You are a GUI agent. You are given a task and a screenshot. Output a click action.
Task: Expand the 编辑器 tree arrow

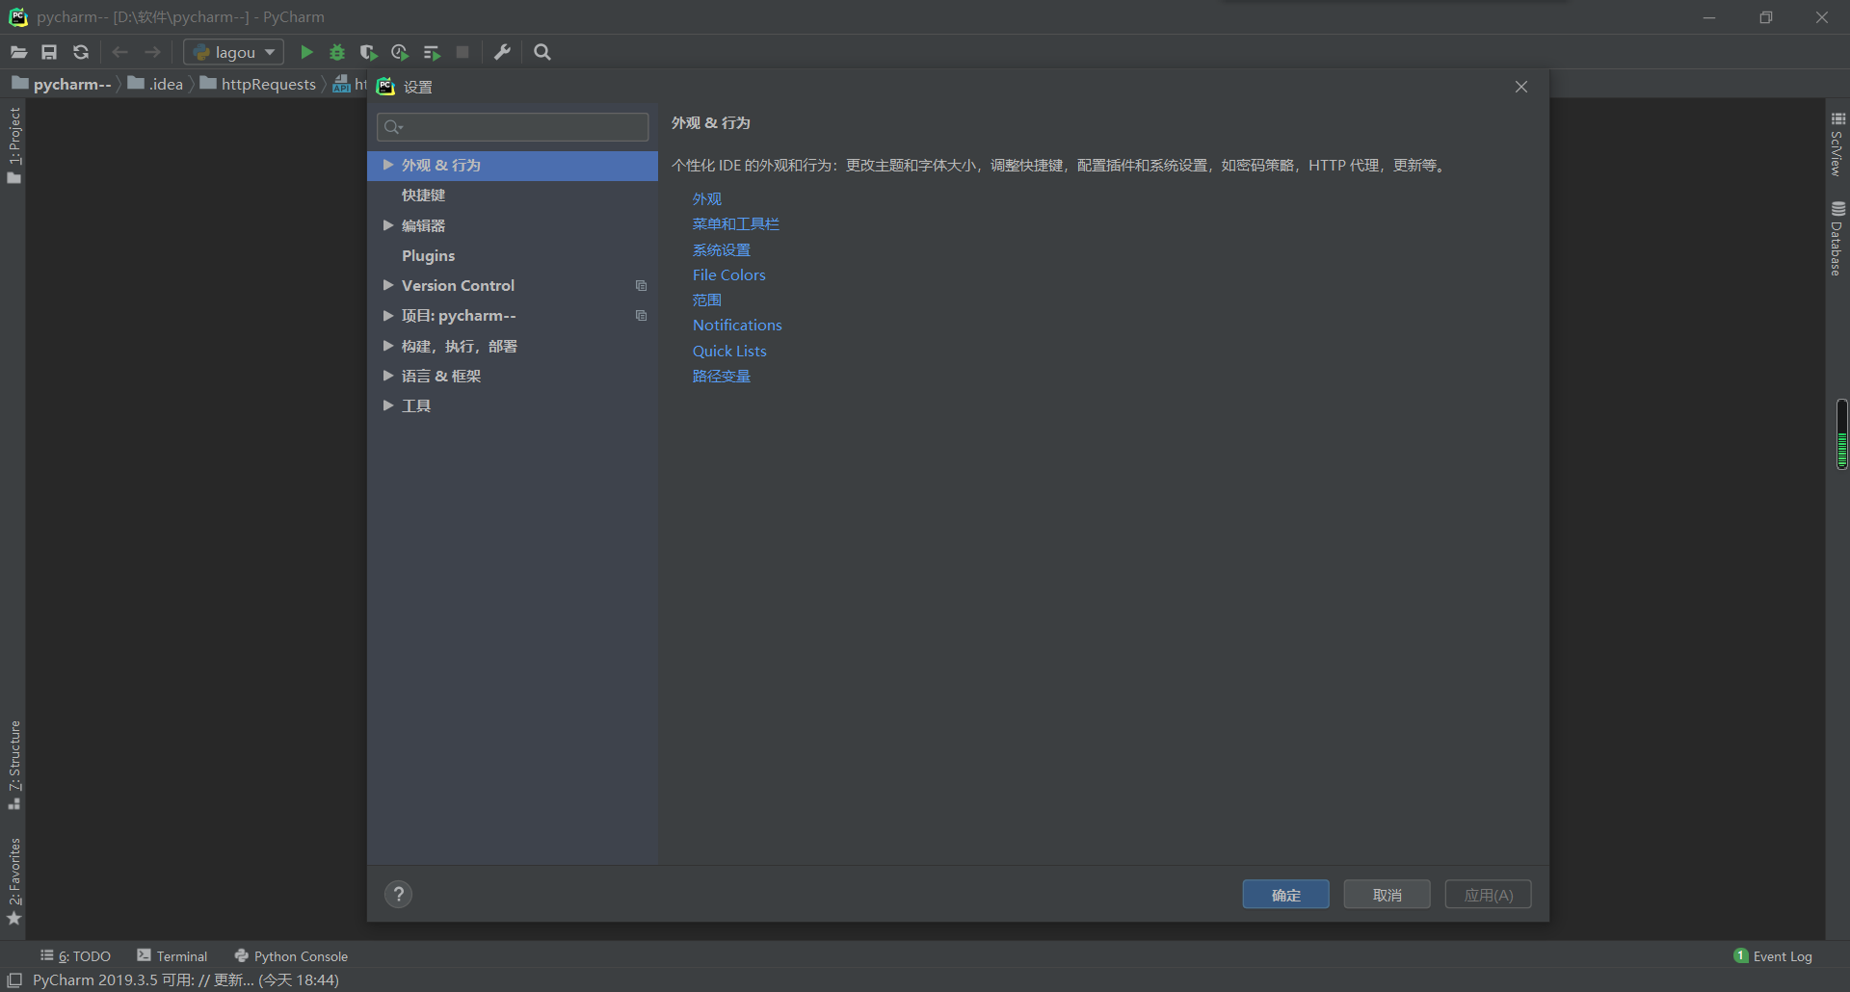tap(387, 225)
